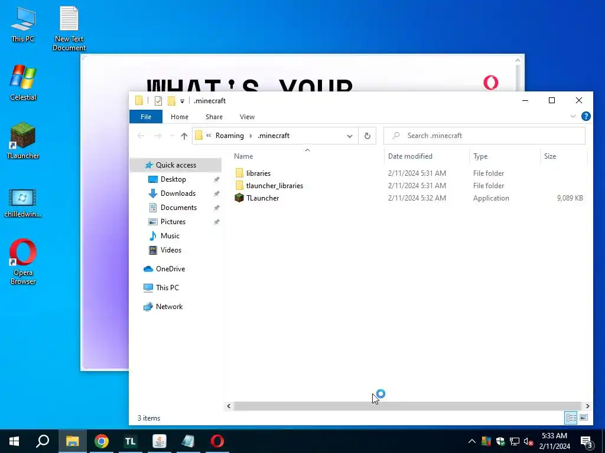Refresh the .minecraft folder view

click(x=367, y=136)
